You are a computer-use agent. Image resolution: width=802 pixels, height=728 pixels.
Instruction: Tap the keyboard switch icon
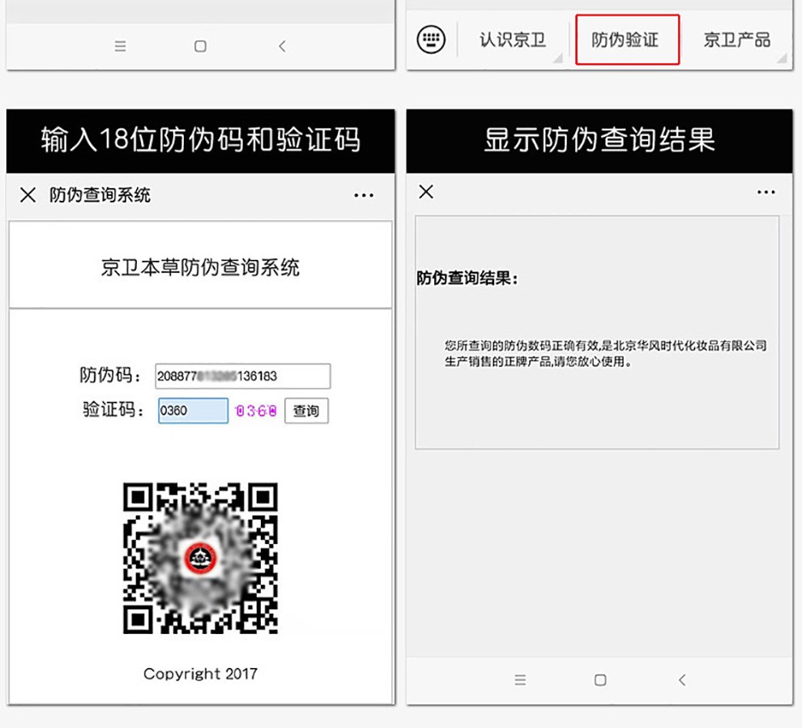(x=431, y=40)
